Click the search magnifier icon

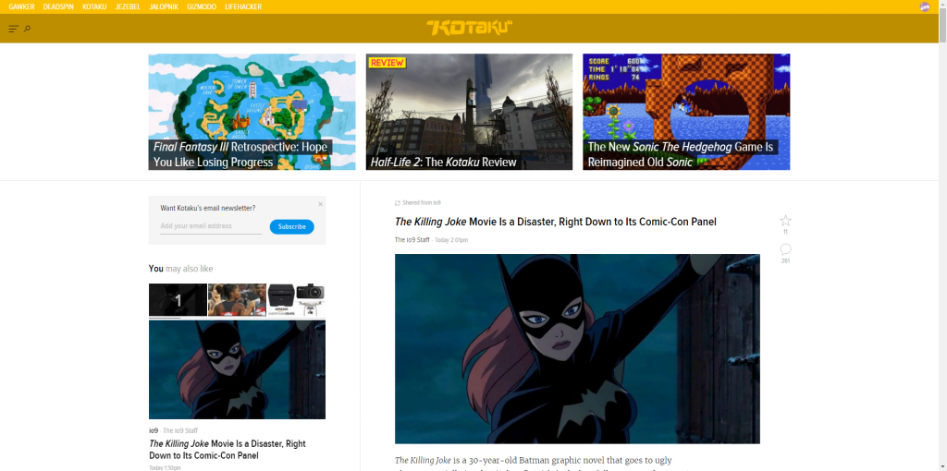tap(27, 29)
